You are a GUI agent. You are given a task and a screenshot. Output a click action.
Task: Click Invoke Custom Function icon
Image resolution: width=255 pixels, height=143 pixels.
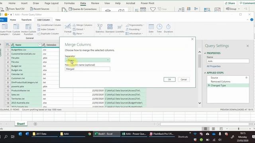[x=28, y=29]
